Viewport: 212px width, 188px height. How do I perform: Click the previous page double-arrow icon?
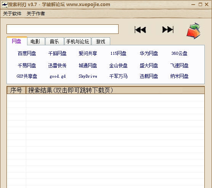140,30
